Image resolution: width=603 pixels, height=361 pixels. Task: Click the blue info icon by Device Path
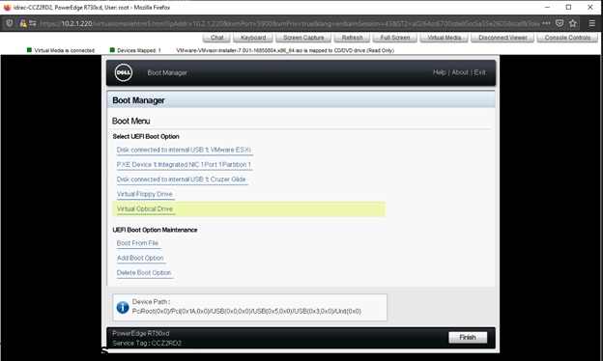(123, 307)
